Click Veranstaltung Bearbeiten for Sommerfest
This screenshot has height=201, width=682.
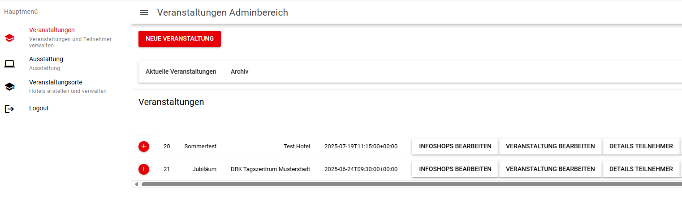click(550, 146)
